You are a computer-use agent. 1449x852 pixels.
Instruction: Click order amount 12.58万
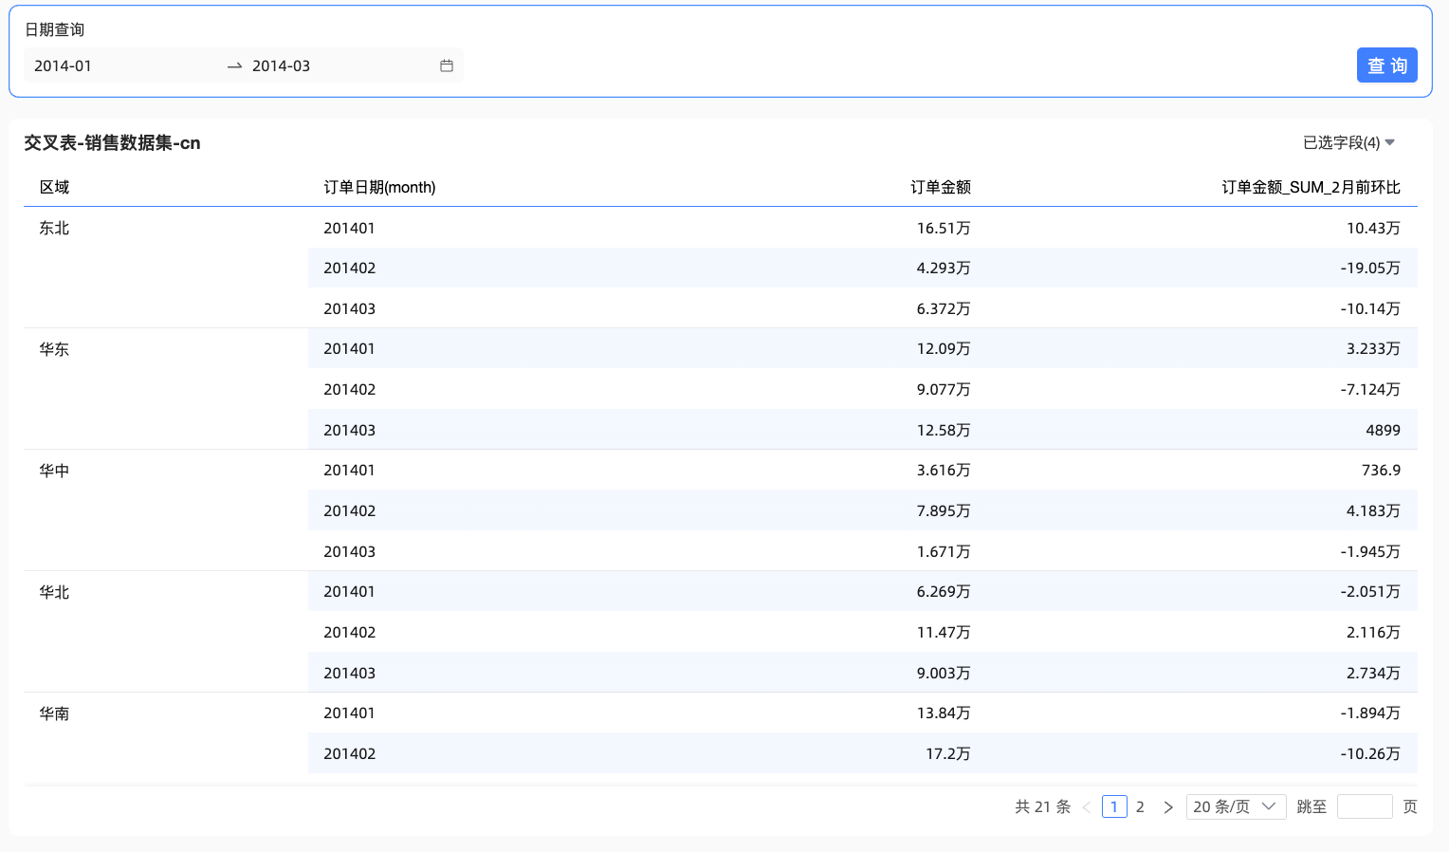point(944,430)
